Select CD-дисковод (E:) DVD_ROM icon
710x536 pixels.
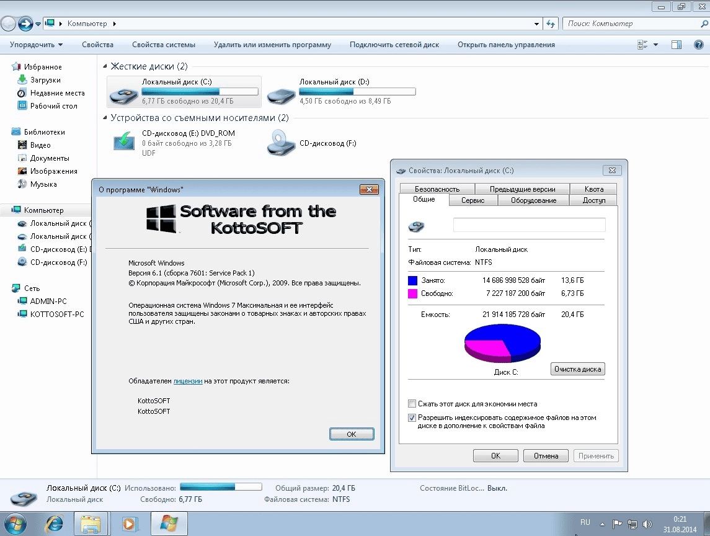[x=123, y=141]
